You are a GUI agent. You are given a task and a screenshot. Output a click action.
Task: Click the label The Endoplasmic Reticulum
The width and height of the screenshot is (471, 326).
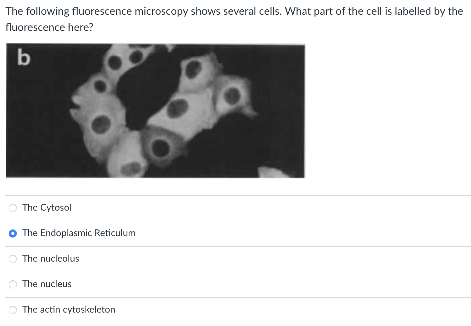point(79,233)
